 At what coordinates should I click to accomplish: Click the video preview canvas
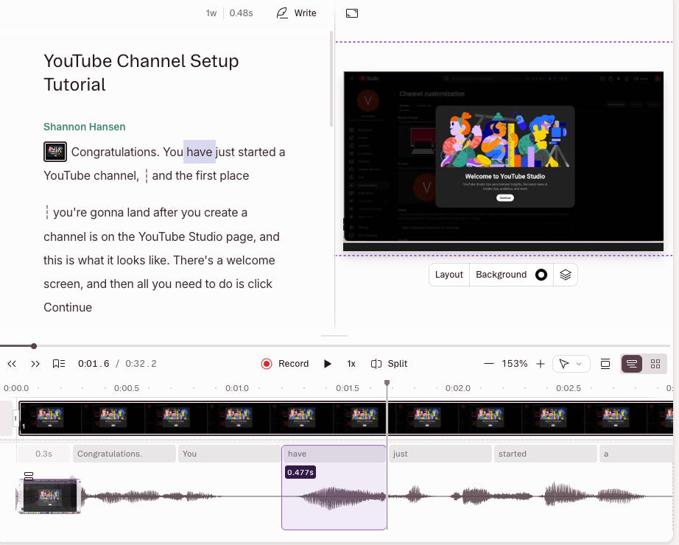click(503, 161)
